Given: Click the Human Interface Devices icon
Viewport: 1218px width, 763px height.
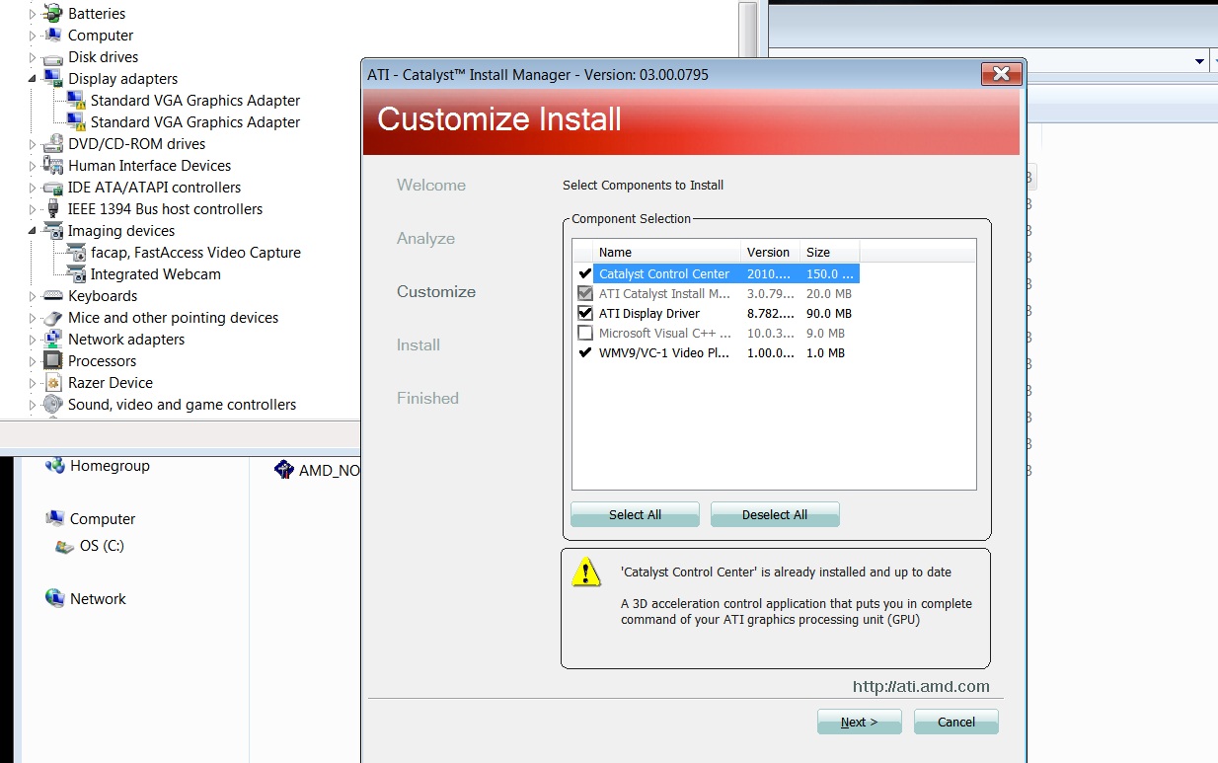Looking at the screenshot, I should [52, 166].
